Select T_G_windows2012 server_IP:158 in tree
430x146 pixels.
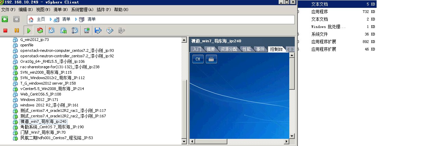(x=48, y=83)
